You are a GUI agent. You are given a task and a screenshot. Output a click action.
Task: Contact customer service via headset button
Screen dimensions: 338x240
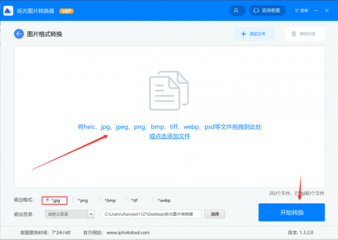click(x=267, y=11)
